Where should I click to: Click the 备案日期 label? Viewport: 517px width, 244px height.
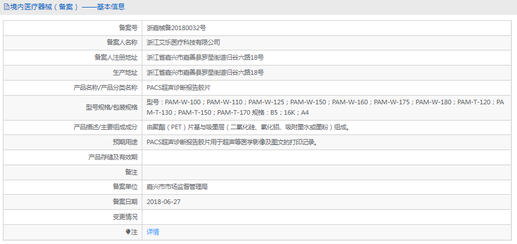[125, 202]
